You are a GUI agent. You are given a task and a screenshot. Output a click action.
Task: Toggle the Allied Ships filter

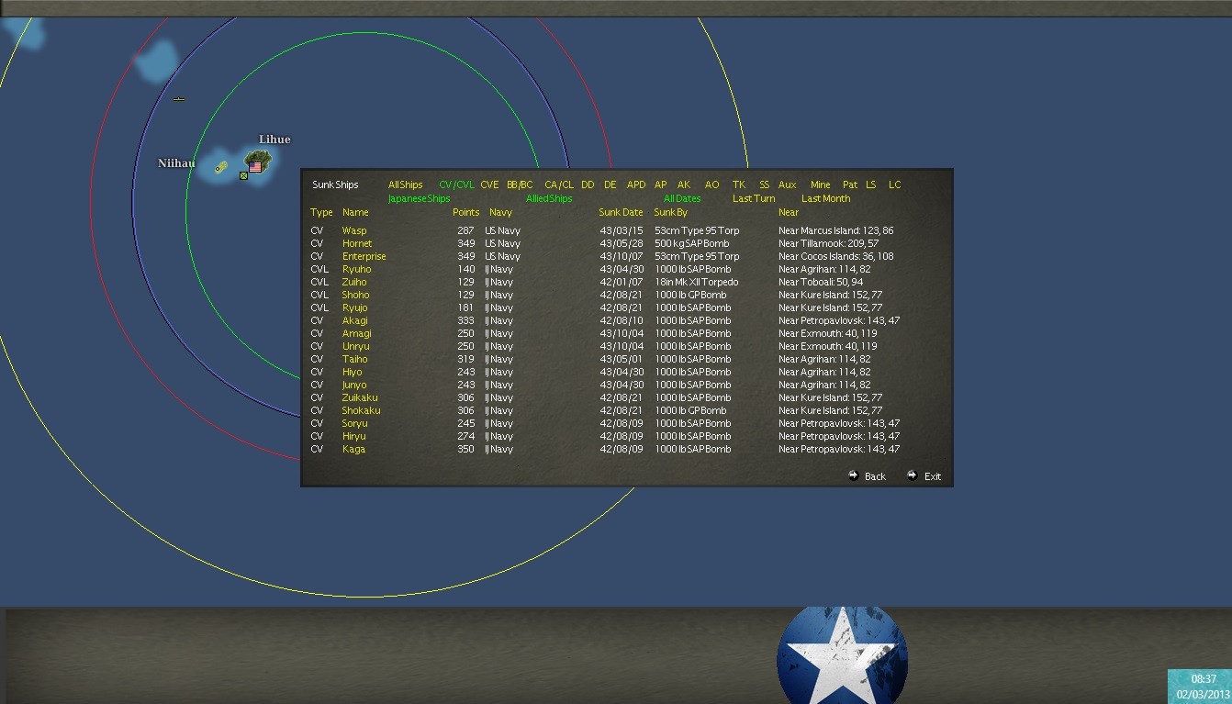549,198
